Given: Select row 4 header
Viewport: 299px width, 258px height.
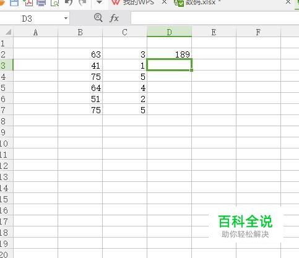Looking at the screenshot, I should [6, 77].
